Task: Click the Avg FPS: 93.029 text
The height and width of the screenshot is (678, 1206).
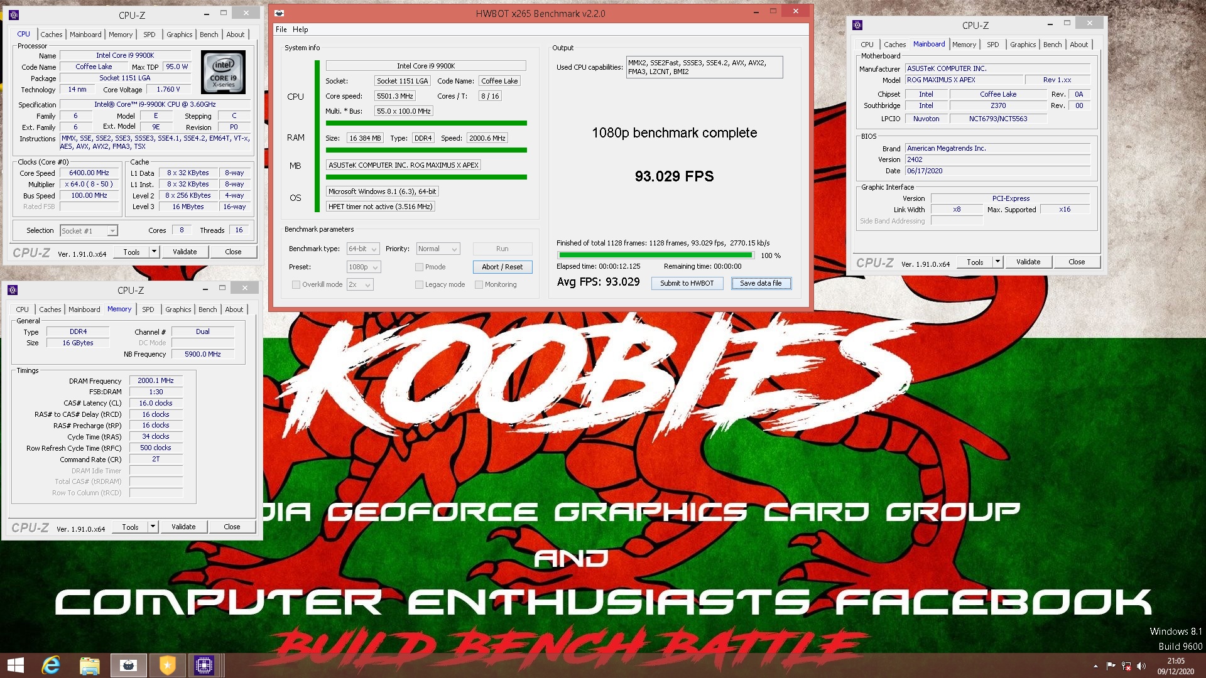Action: pyautogui.click(x=598, y=282)
